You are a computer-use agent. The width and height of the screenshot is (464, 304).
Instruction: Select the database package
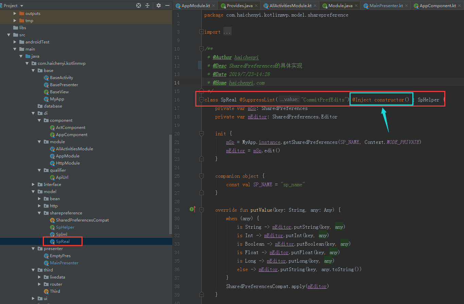coord(50,106)
